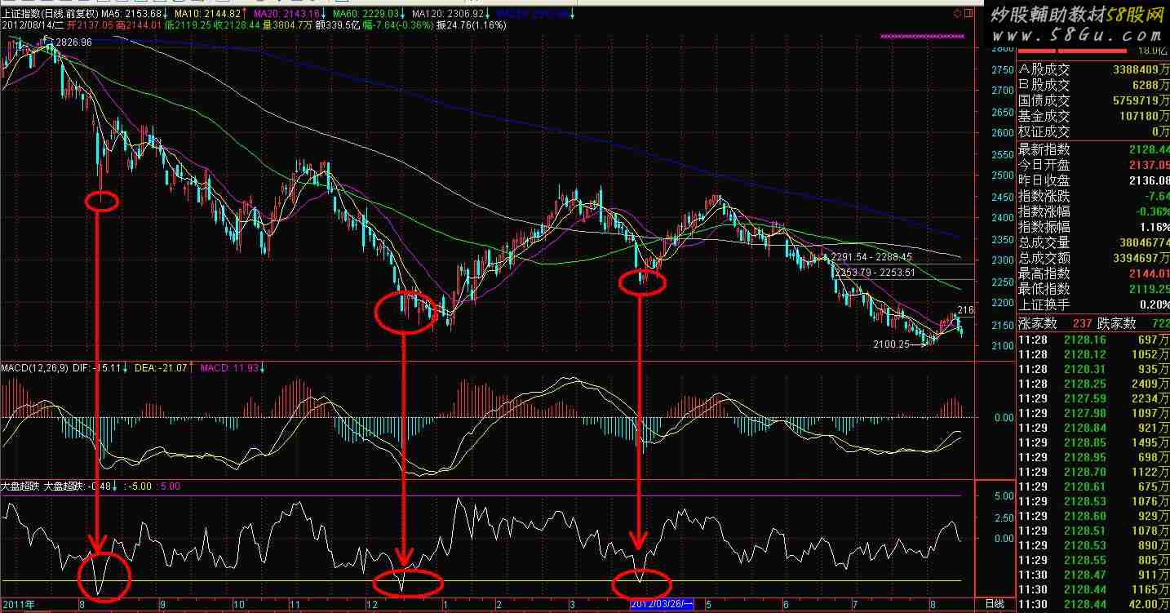Click the MA10 moving average label
1170x613 pixels.
(x=213, y=15)
